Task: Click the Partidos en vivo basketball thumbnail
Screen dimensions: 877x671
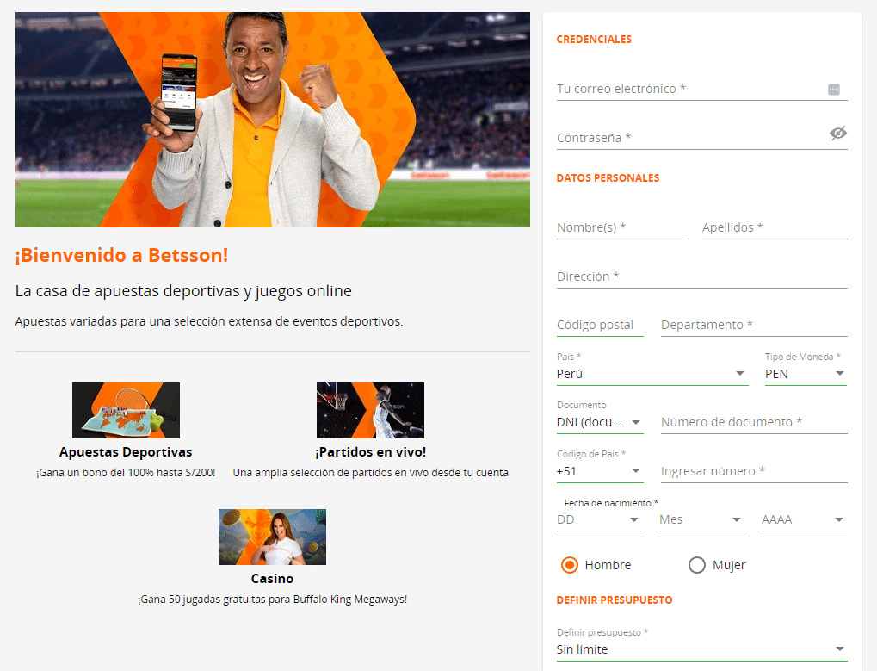Action: pyautogui.click(x=370, y=410)
